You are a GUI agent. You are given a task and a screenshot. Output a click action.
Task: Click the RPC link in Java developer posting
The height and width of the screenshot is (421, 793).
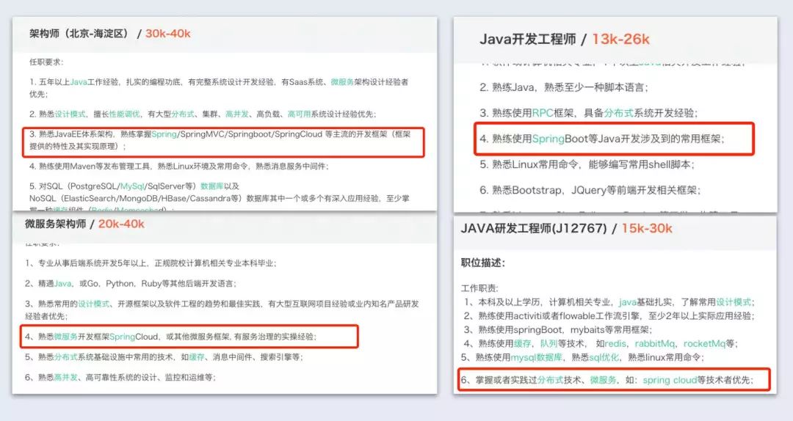coord(543,113)
